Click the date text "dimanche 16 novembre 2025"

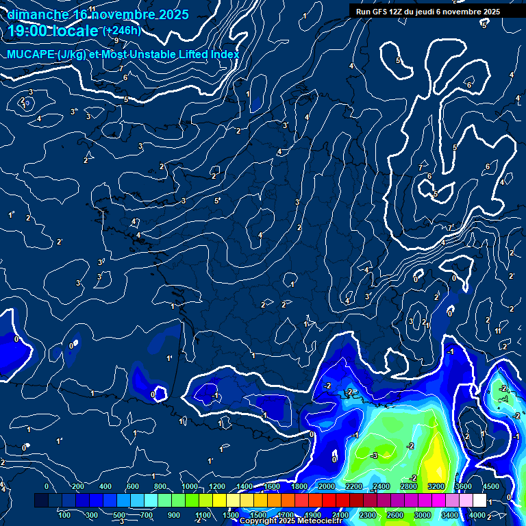[98, 15]
